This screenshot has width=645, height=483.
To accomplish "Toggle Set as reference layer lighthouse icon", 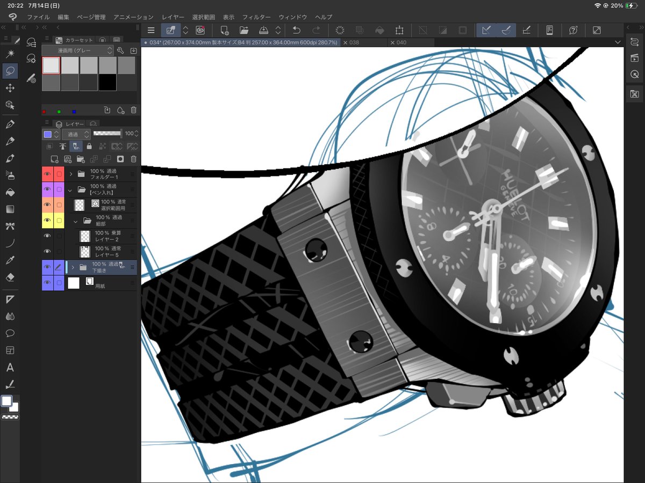I will 63,146.
